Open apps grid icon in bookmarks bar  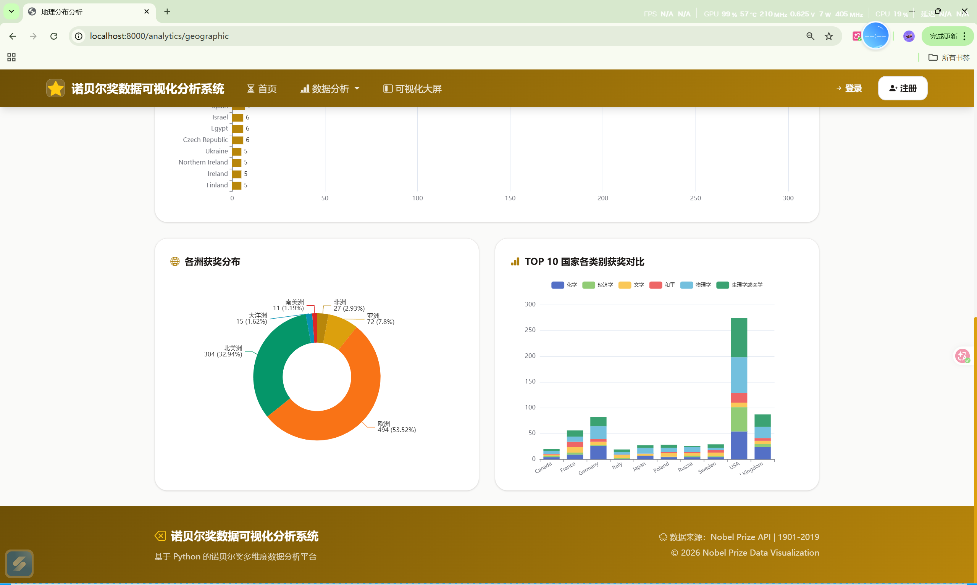(11, 58)
